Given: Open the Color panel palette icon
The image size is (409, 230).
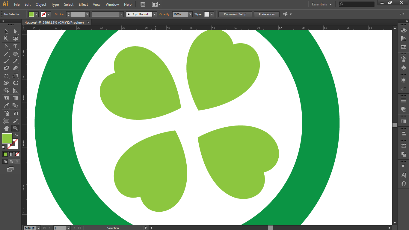Looking at the screenshot, I should pos(404,30).
